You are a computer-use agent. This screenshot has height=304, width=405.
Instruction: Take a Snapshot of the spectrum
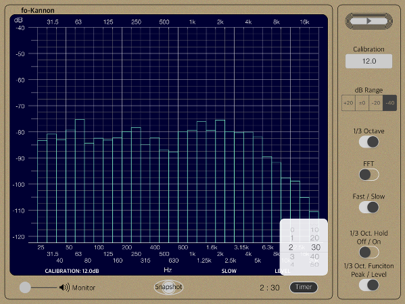click(168, 287)
